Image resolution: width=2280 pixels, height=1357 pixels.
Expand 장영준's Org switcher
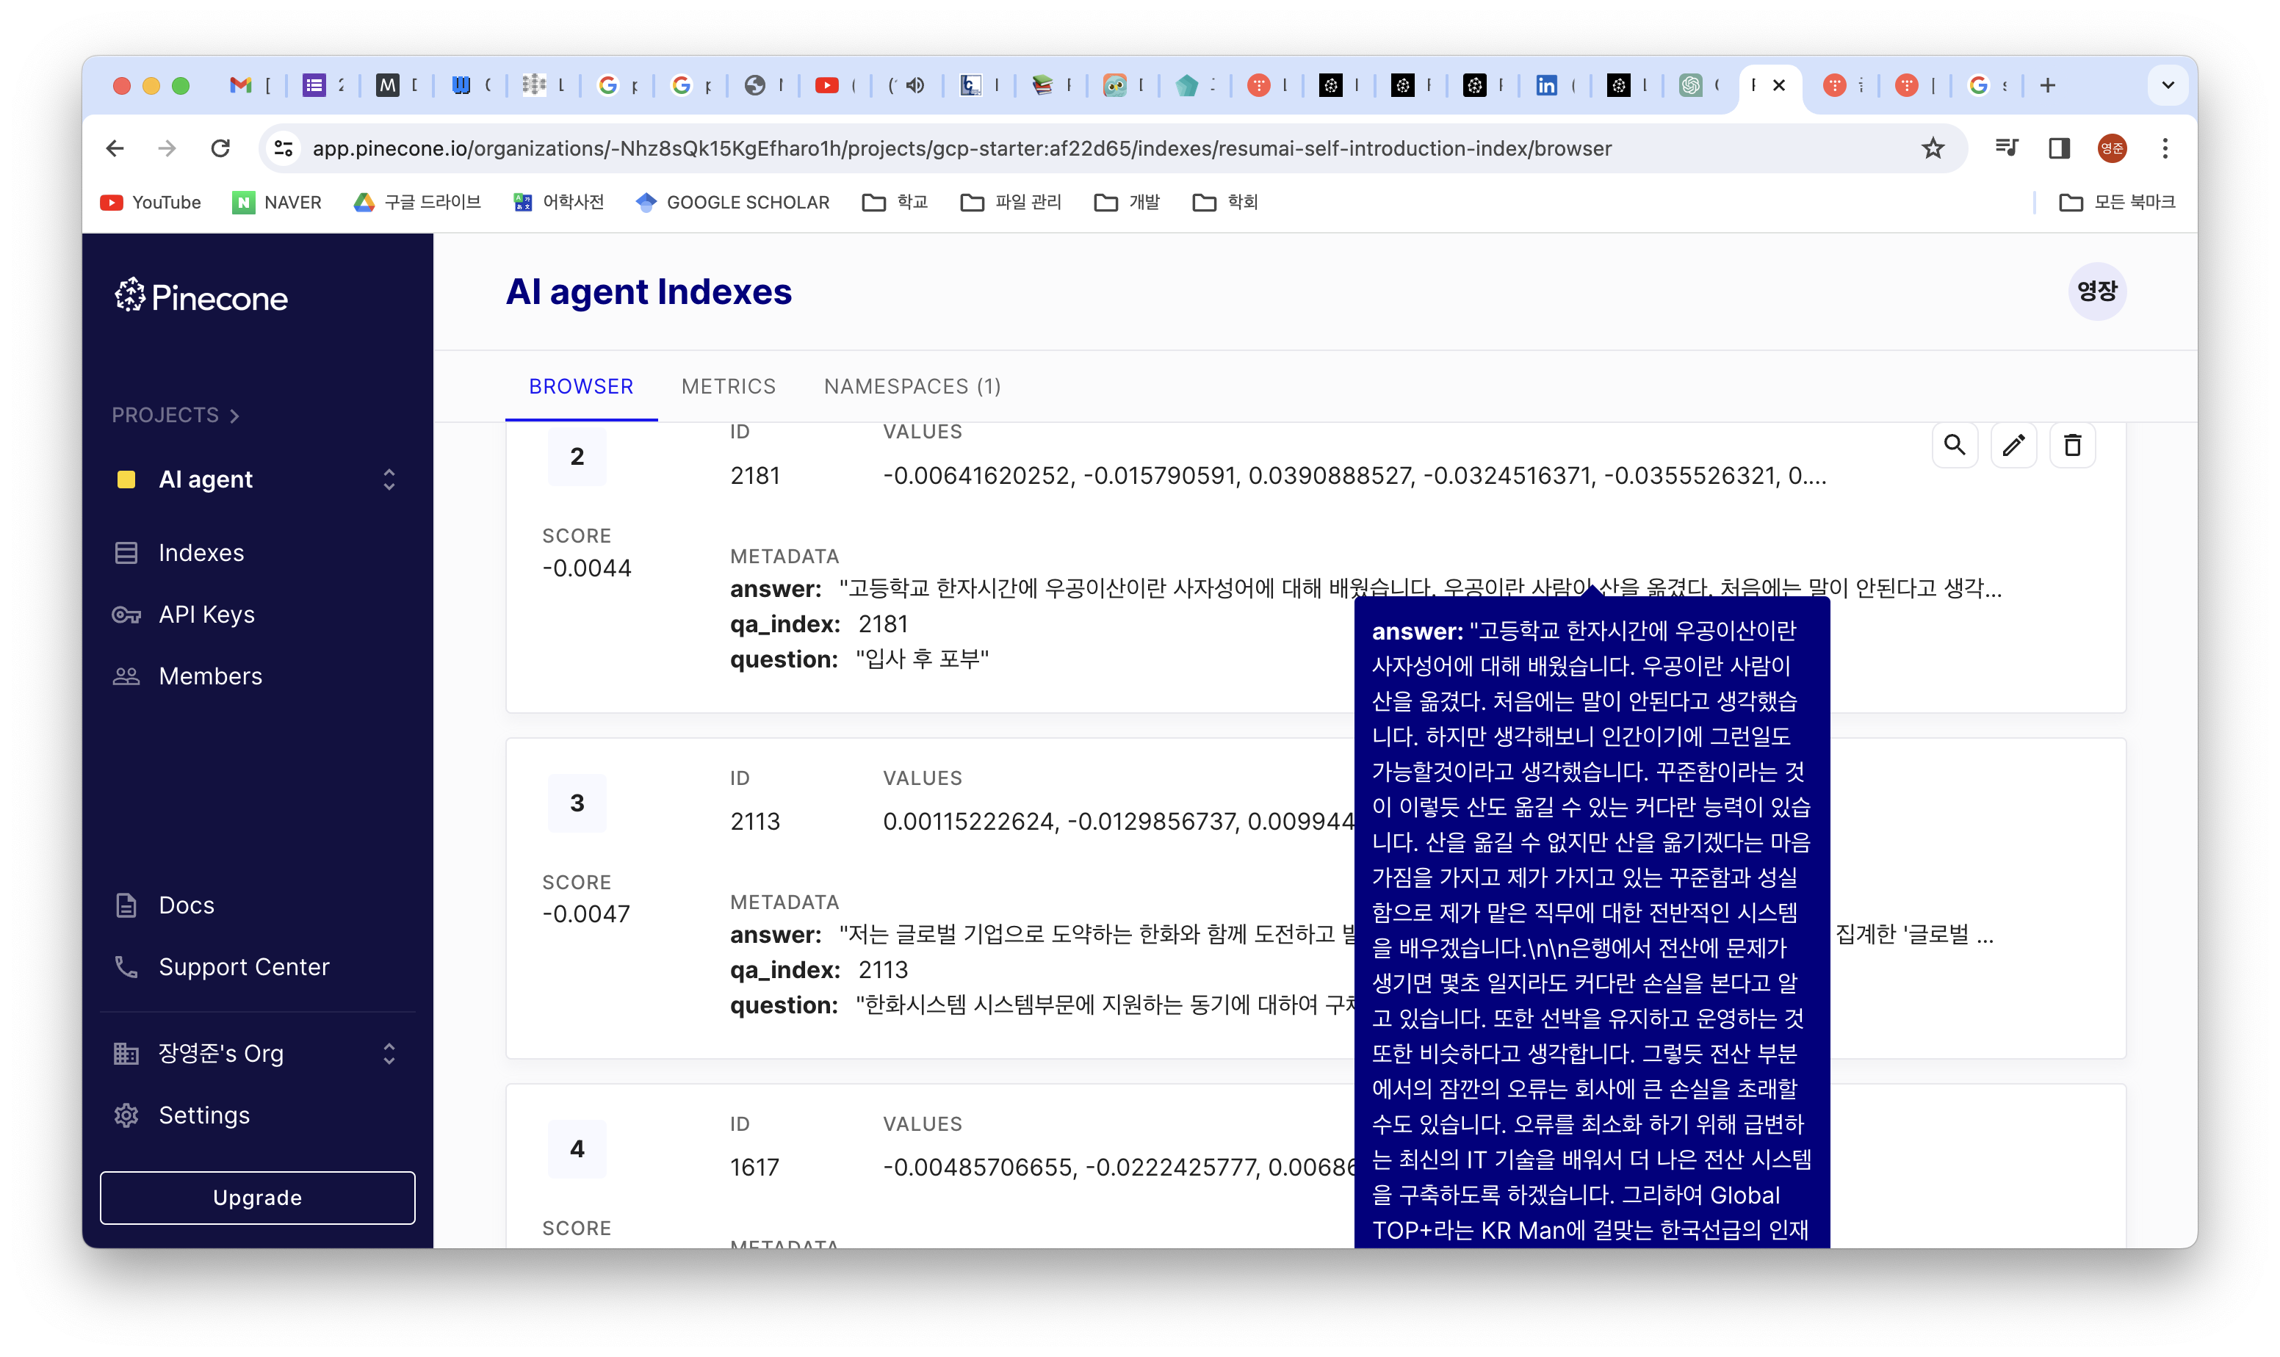pos(389,1054)
